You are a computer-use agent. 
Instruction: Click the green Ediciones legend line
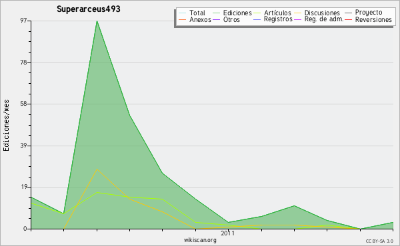pos(216,13)
